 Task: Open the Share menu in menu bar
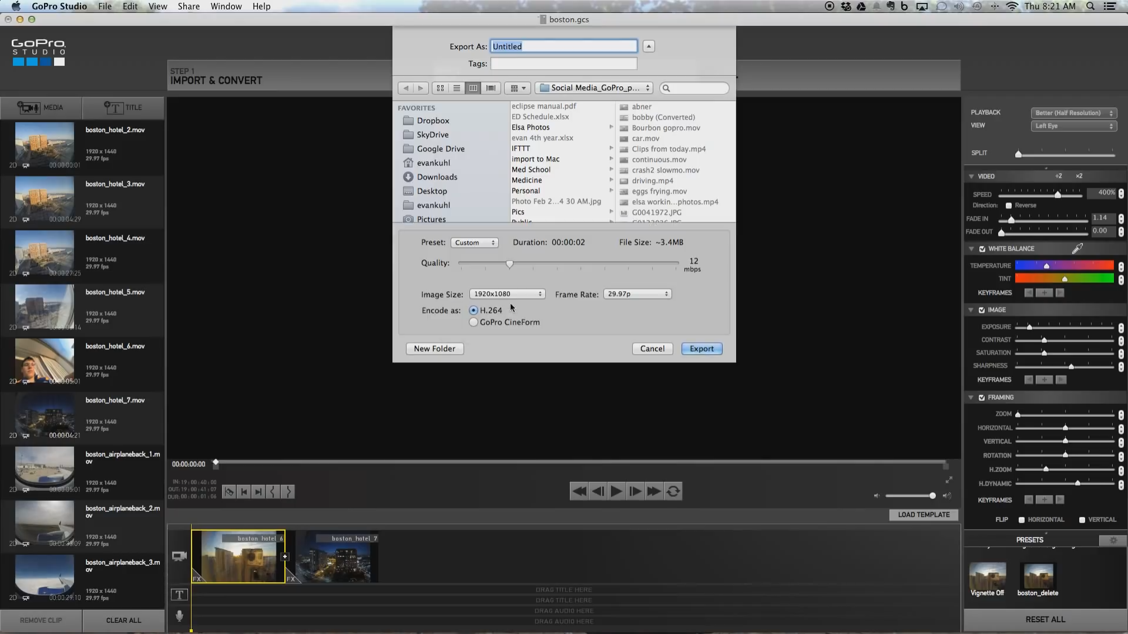189,6
